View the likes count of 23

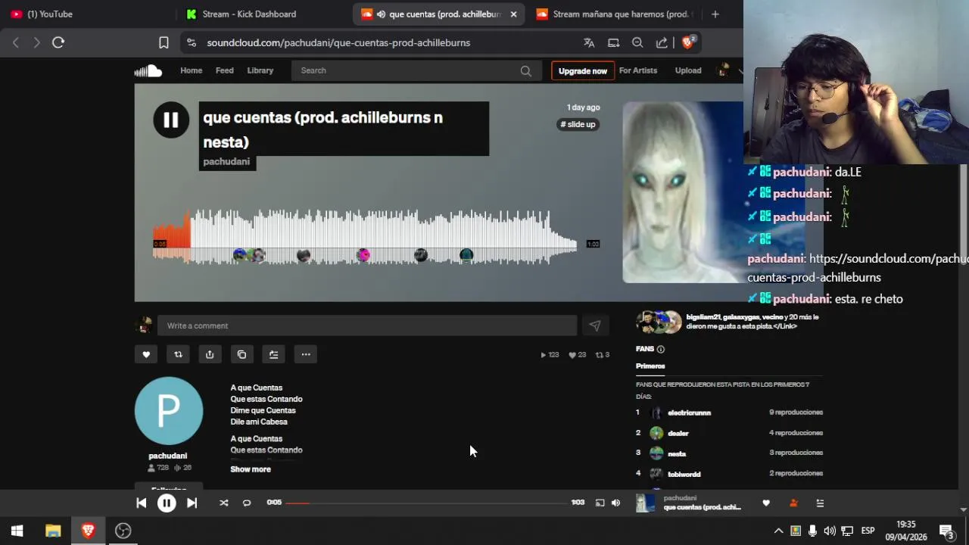pos(578,354)
